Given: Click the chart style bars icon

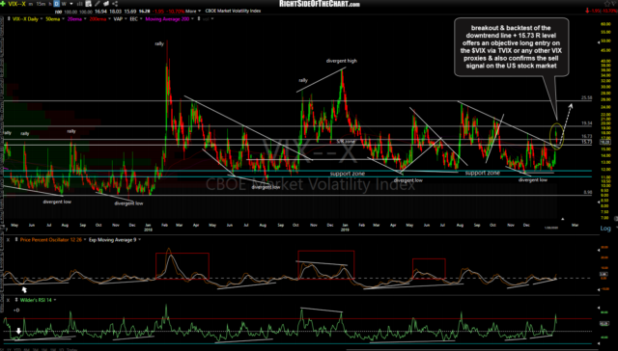Looking at the screenshot, I should [x=79, y=4].
